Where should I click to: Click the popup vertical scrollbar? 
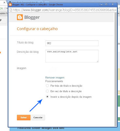point(115,69)
